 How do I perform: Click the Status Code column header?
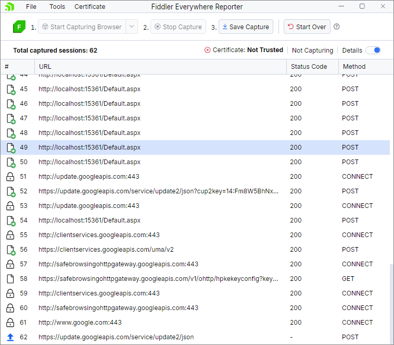[313, 67]
